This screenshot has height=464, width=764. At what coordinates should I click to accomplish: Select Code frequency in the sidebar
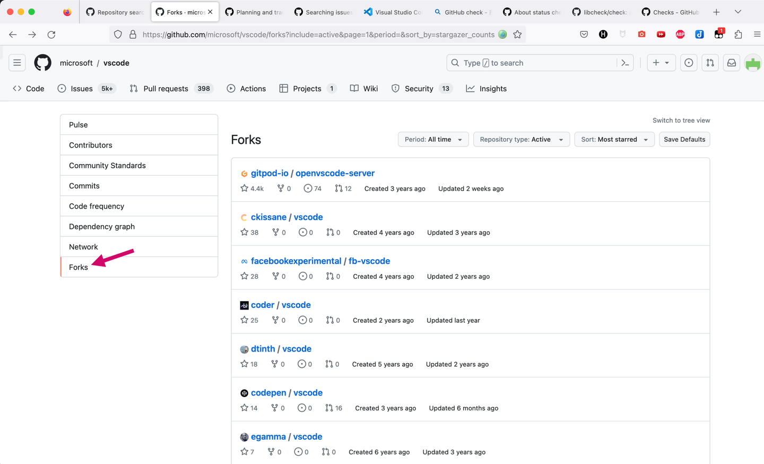tap(139, 206)
